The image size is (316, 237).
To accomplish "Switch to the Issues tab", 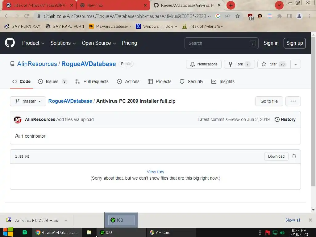I will pos(52,81).
